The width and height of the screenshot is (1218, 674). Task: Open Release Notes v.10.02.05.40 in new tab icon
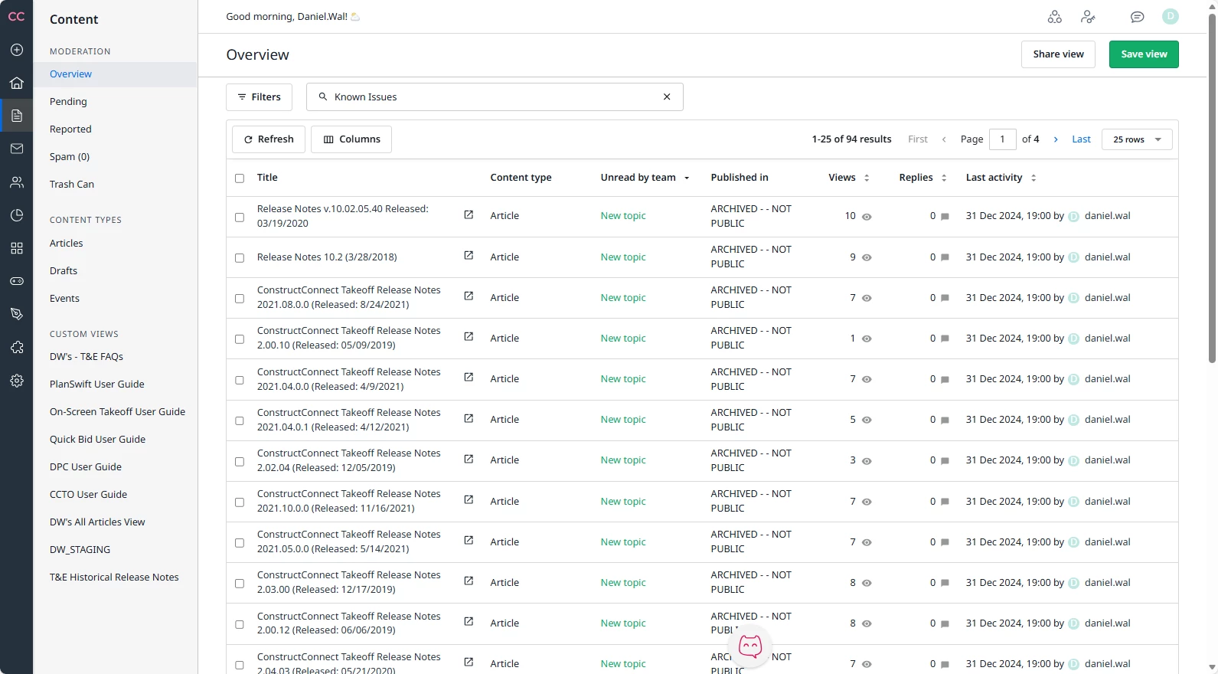(x=469, y=215)
